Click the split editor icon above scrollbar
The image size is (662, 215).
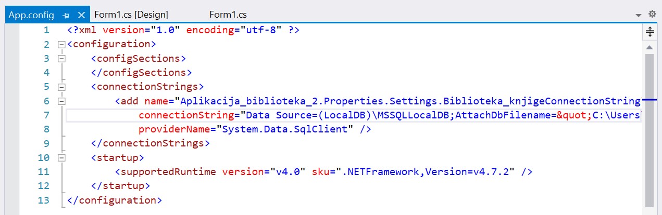tap(649, 32)
